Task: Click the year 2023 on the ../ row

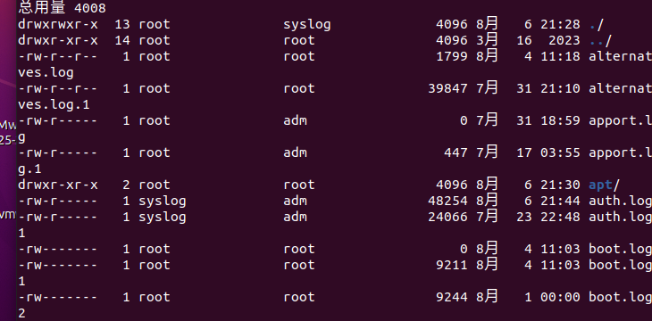Action: 564,41
